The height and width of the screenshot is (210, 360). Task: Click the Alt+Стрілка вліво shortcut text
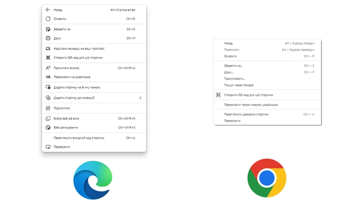[123, 10]
